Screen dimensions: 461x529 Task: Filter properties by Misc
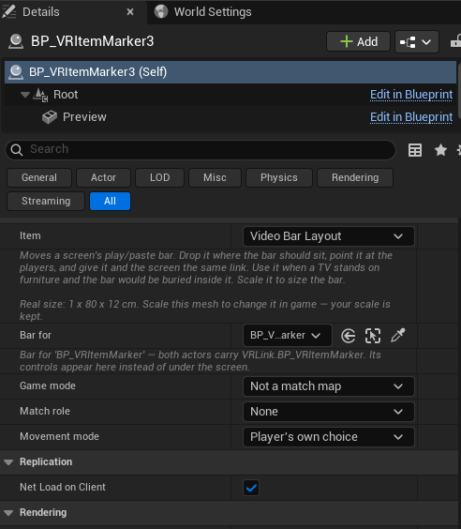[215, 177]
